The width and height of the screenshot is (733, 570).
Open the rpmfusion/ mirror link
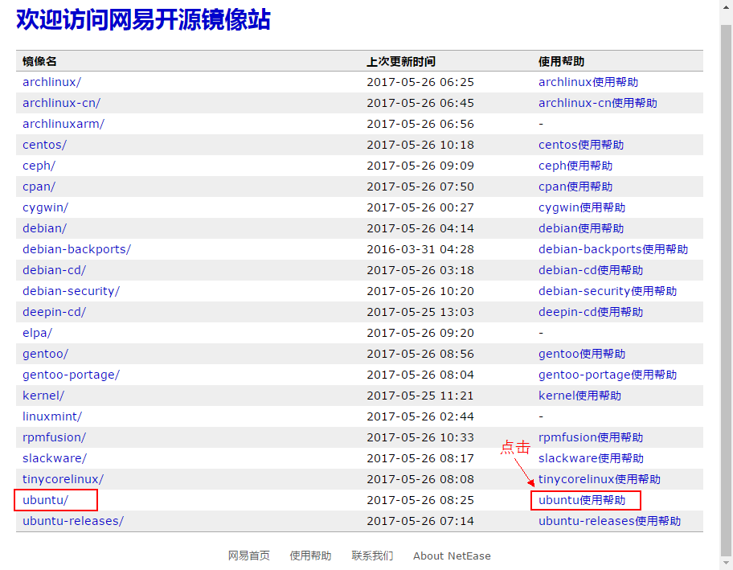54,437
